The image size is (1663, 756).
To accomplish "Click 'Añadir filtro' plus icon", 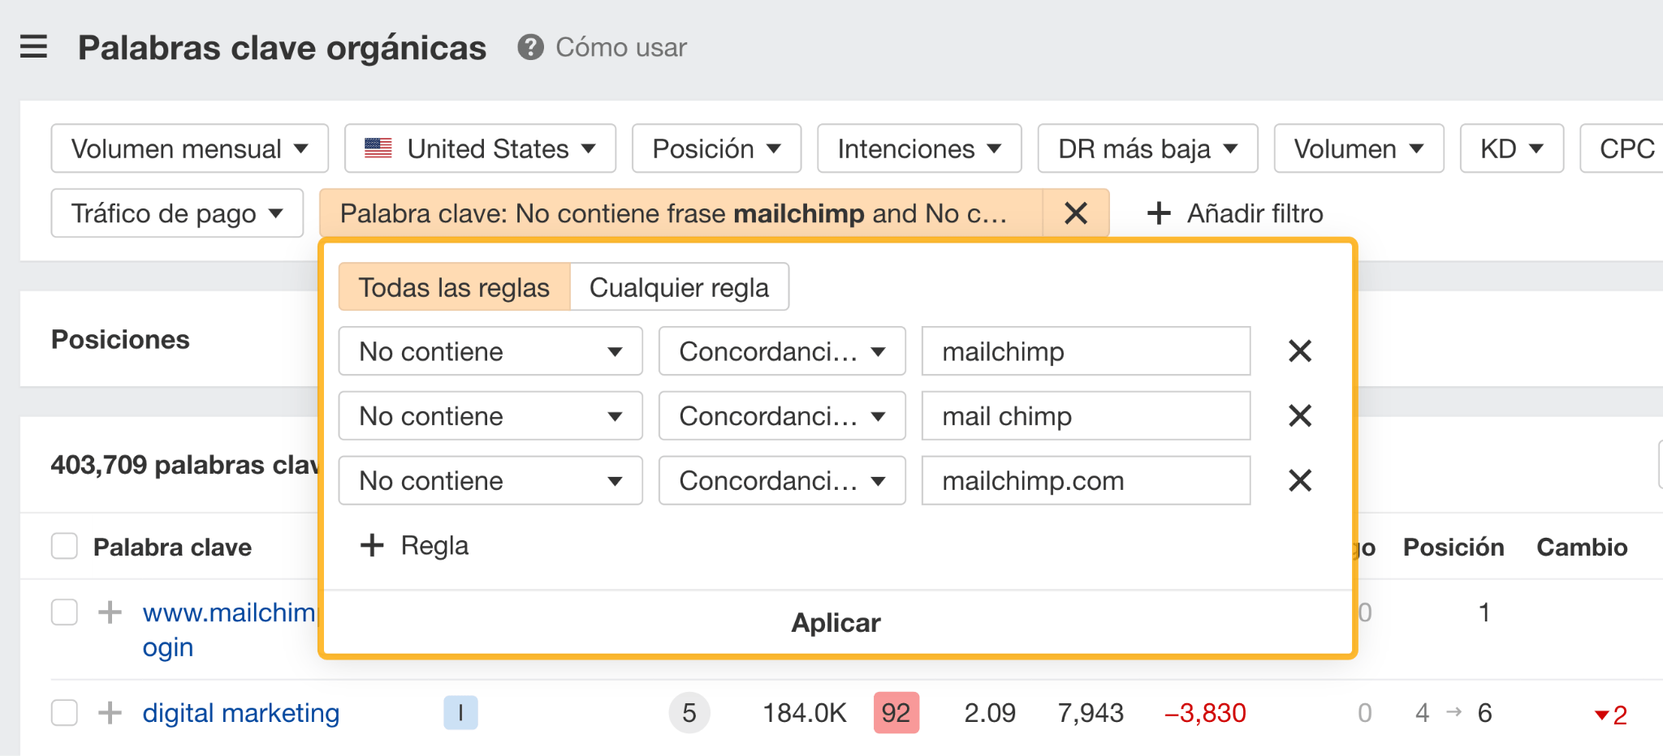I will coord(1159,213).
